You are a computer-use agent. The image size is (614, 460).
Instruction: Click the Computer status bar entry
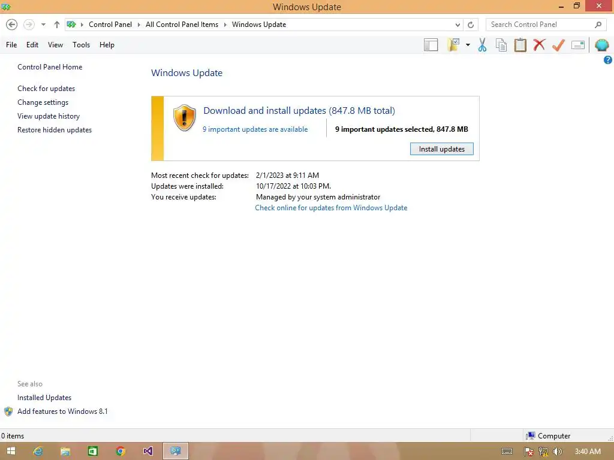pyautogui.click(x=548, y=436)
